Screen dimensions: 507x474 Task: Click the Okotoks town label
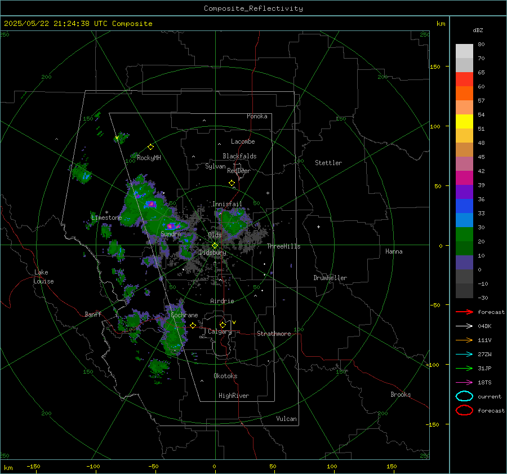tap(225, 376)
